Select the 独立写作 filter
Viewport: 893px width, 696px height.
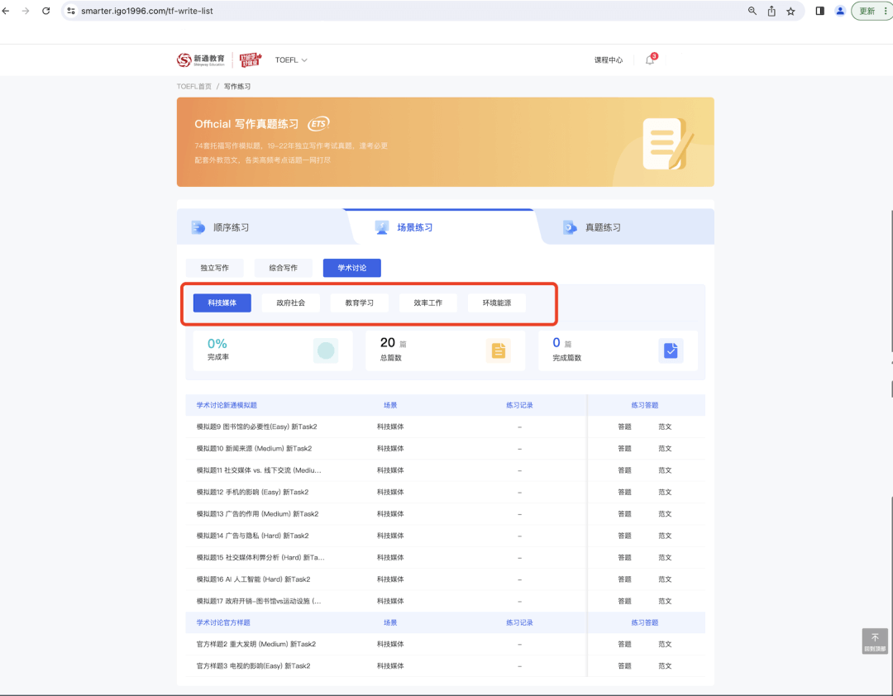tap(215, 268)
